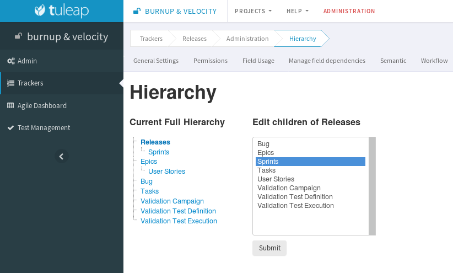Click the Trackers breadcrumb
The image size is (453, 273).
tap(151, 39)
